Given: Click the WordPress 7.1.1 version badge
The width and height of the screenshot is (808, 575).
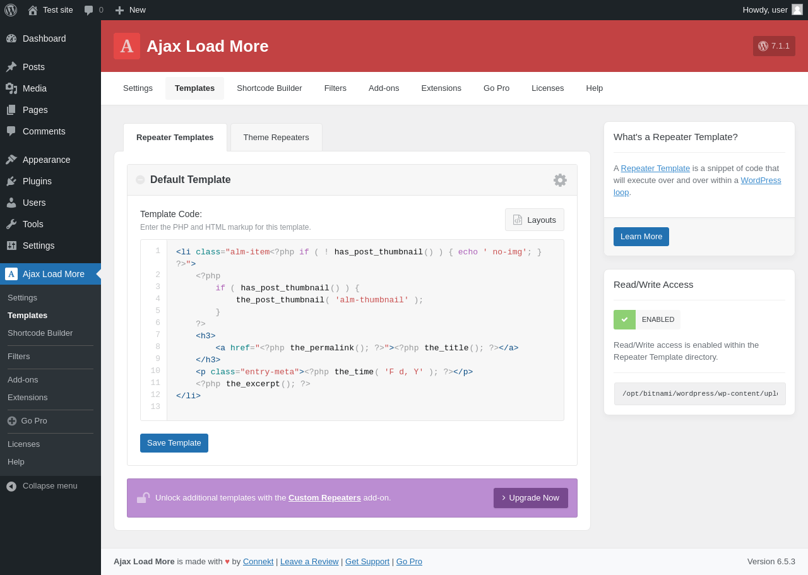Looking at the screenshot, I should point(774,46).
